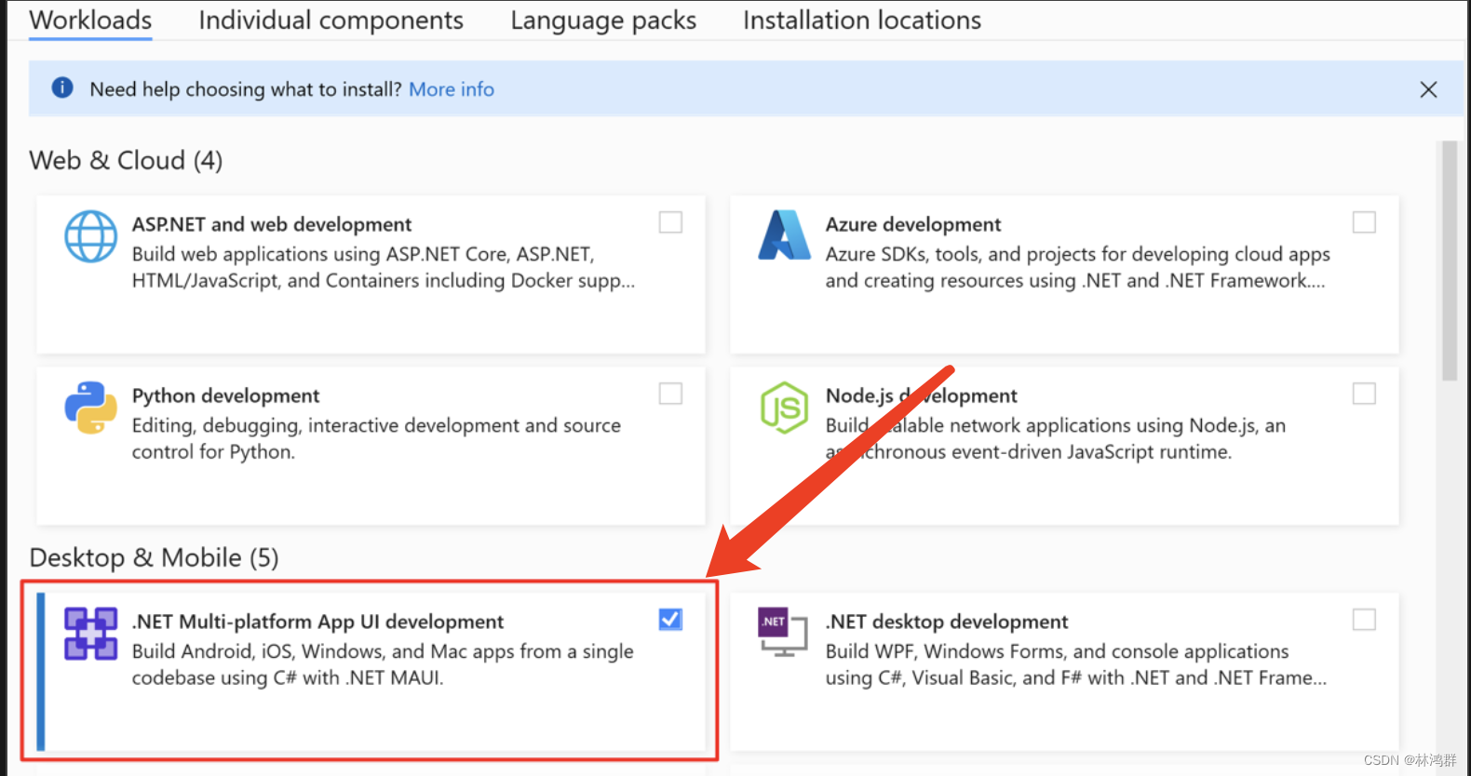Screen dimensions: 1471x776
Task: Enable the .NET desktop development checkbox
Action: [x=1364, y=620]
